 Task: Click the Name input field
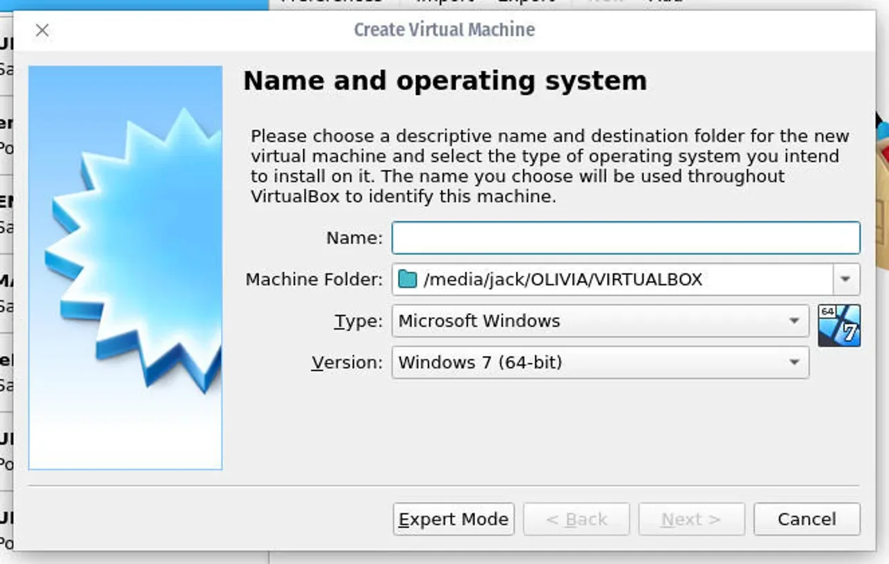tap(626, 238)
